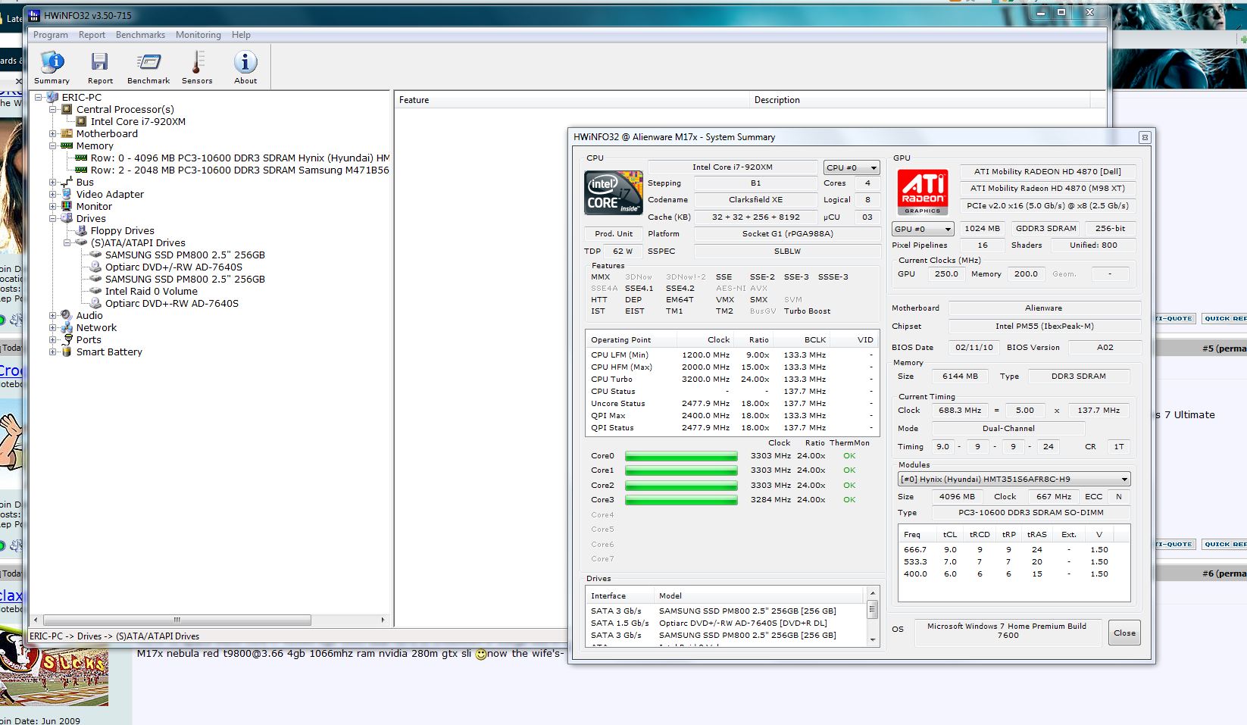Image resolution: width=1247 pixels, height=725 pixels.
Task: Click the ATI Radeon Graphics logo
Action: coord(922,192)
